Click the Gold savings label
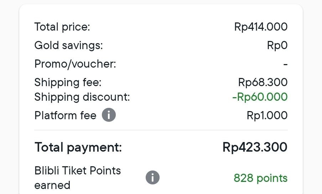Screen dimensions: 322x194 click(x=68, y=45)
